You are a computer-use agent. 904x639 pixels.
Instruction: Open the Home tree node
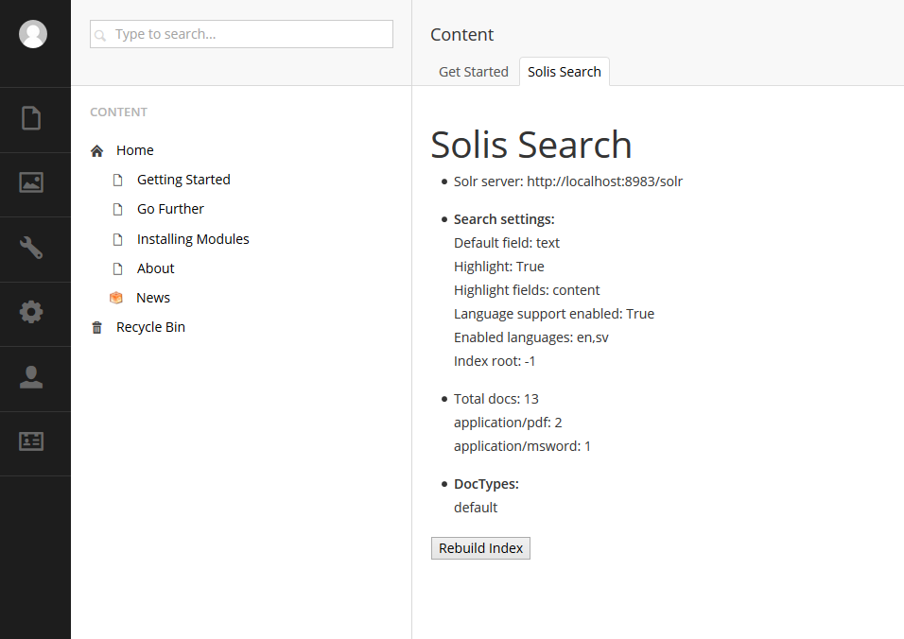pyautogui.click(x=135, y=150)
